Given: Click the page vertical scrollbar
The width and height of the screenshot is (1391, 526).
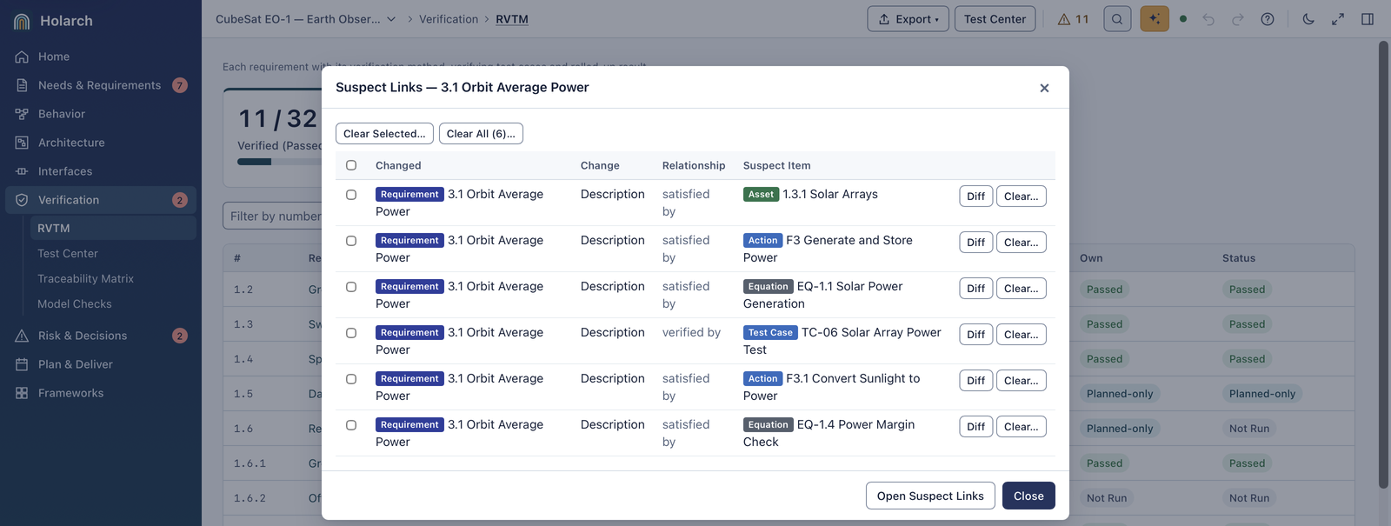Looking at the screenshot, I should point(1383,265).
